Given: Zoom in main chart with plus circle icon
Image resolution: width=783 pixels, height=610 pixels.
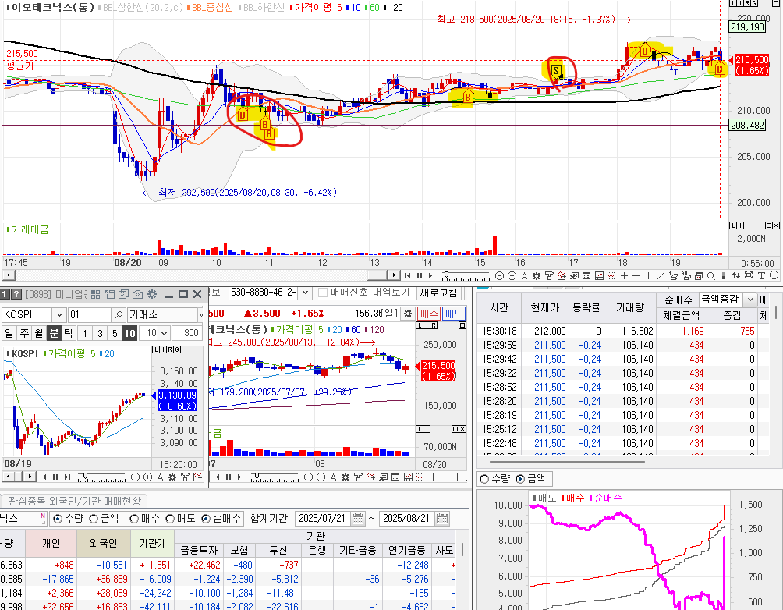Looking at the screenshot, I should [512, 275].
